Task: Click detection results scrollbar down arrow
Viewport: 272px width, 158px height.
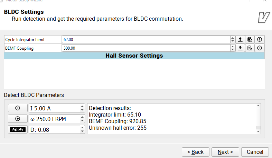Action: pyautogui.click(x=258, y=131)
